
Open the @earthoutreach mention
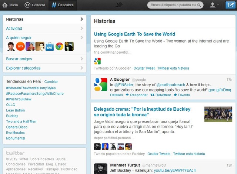pyautogui.click(x=171, y=85)
